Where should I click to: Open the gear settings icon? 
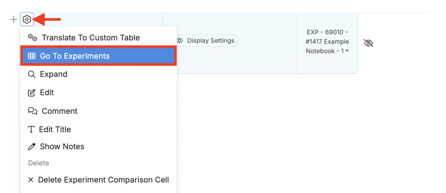[x=27, y=20]
